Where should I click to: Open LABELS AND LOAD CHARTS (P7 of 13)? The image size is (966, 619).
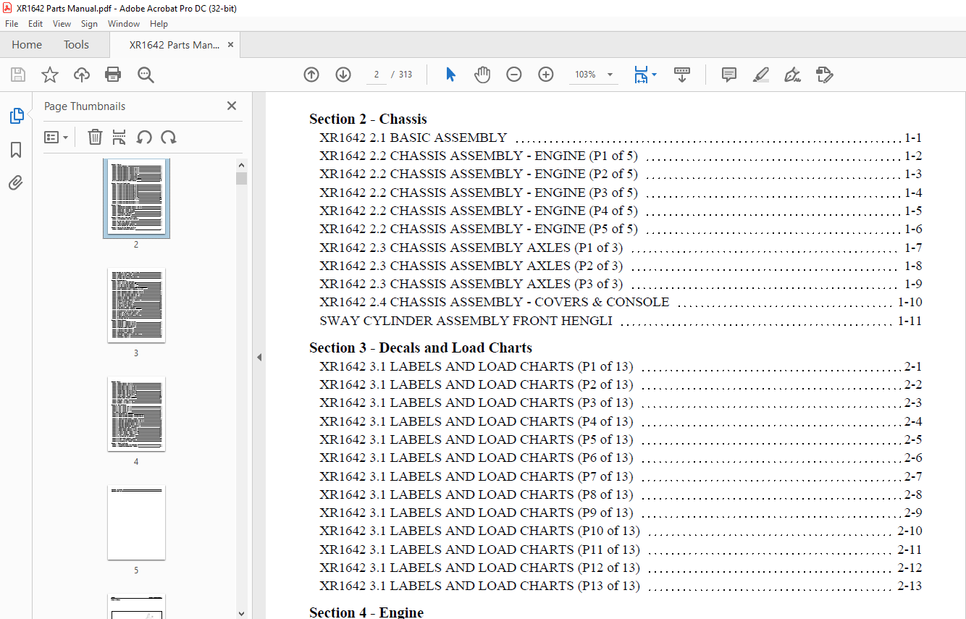621,476
